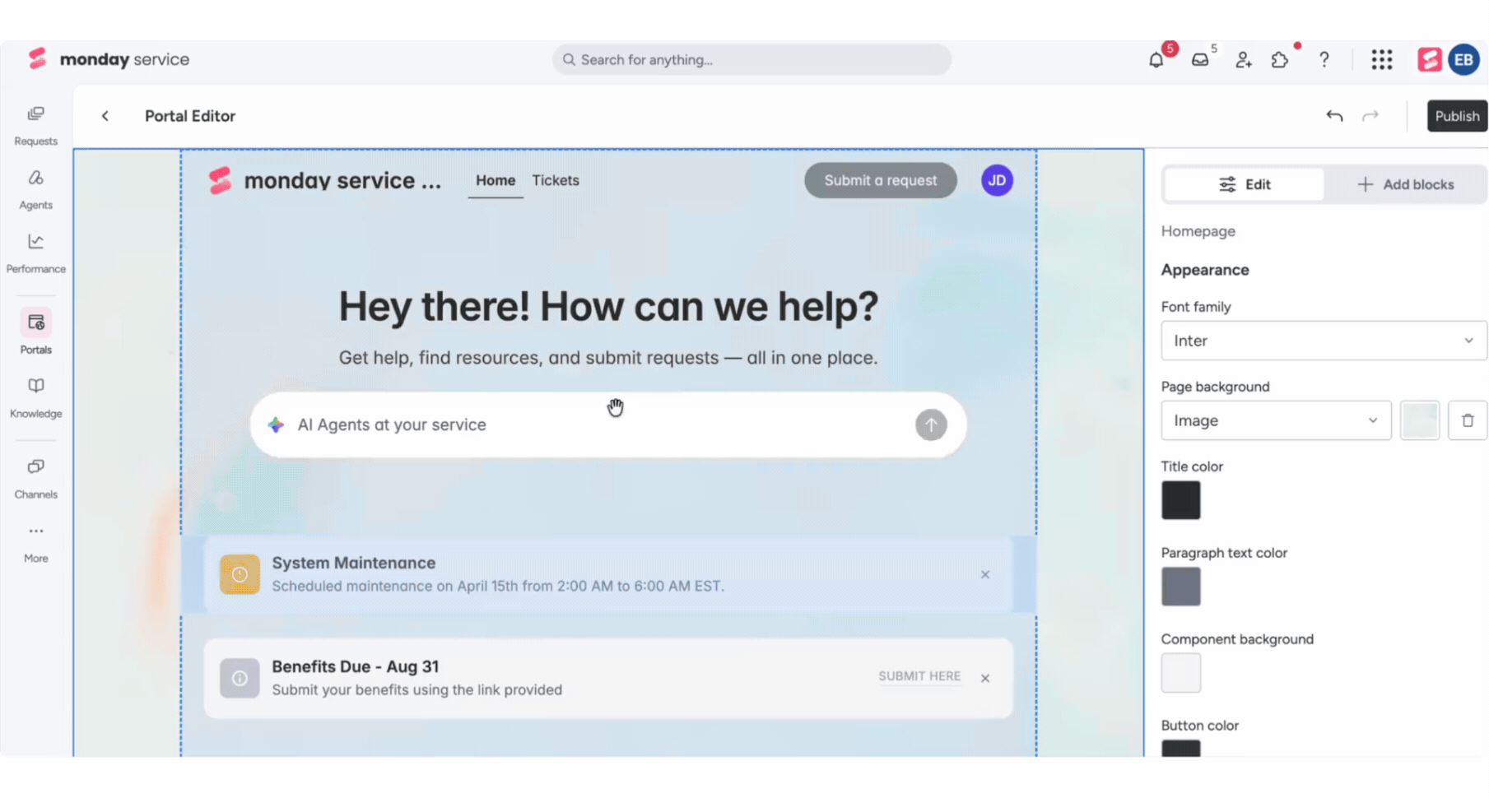Click the page background image thumbnail
Viewport: 1489px width, 798px height.
[1420, 420]
